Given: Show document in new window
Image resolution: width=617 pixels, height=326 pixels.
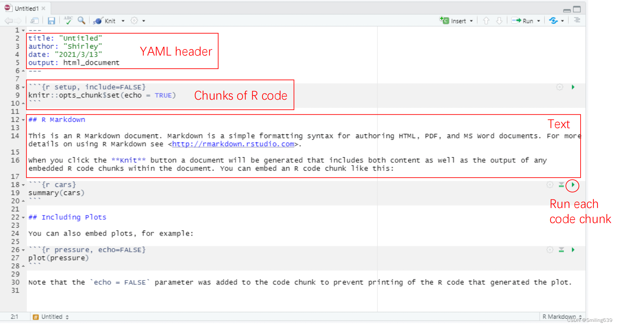Looking at the screenshot, I should [x=35, y=21].
